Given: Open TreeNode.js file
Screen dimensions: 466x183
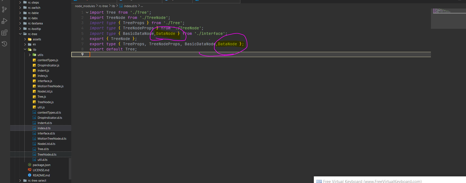Looking at the screenshot, I should pos(46,102).
